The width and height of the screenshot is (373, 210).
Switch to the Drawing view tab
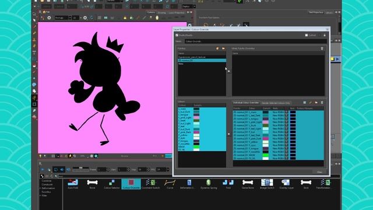pos(161,13)
